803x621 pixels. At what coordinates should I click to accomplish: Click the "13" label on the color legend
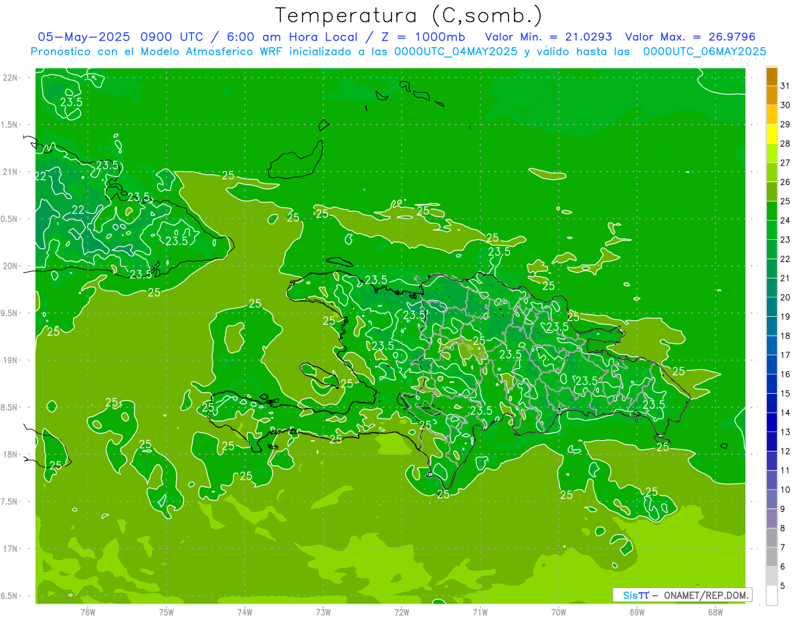785,432
